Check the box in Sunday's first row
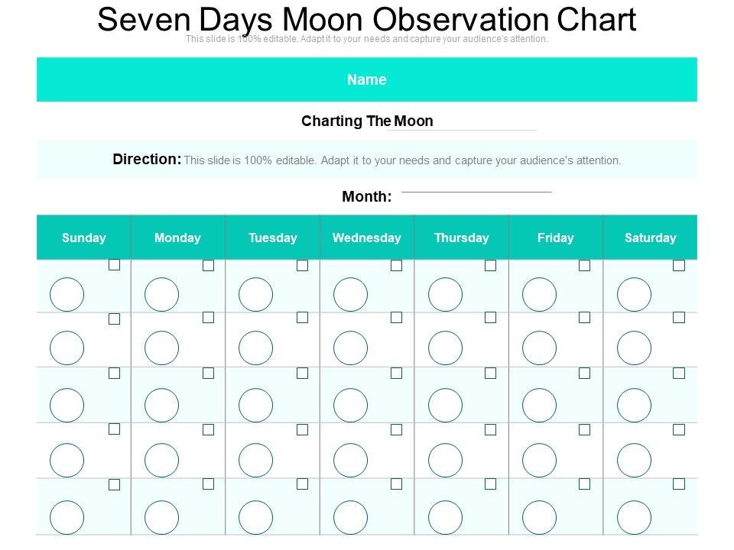The image size is (734, 550). click(114, 264)
